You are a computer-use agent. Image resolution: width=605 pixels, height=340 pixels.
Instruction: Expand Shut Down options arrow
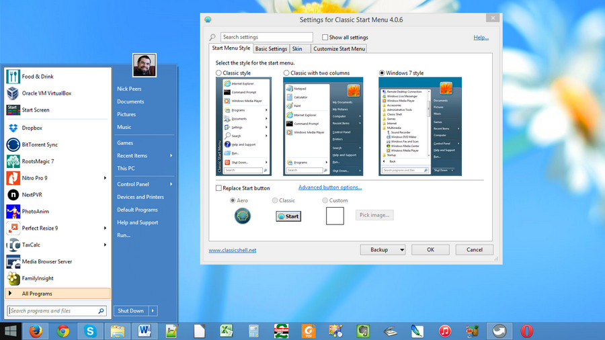(x=153, y=310)
